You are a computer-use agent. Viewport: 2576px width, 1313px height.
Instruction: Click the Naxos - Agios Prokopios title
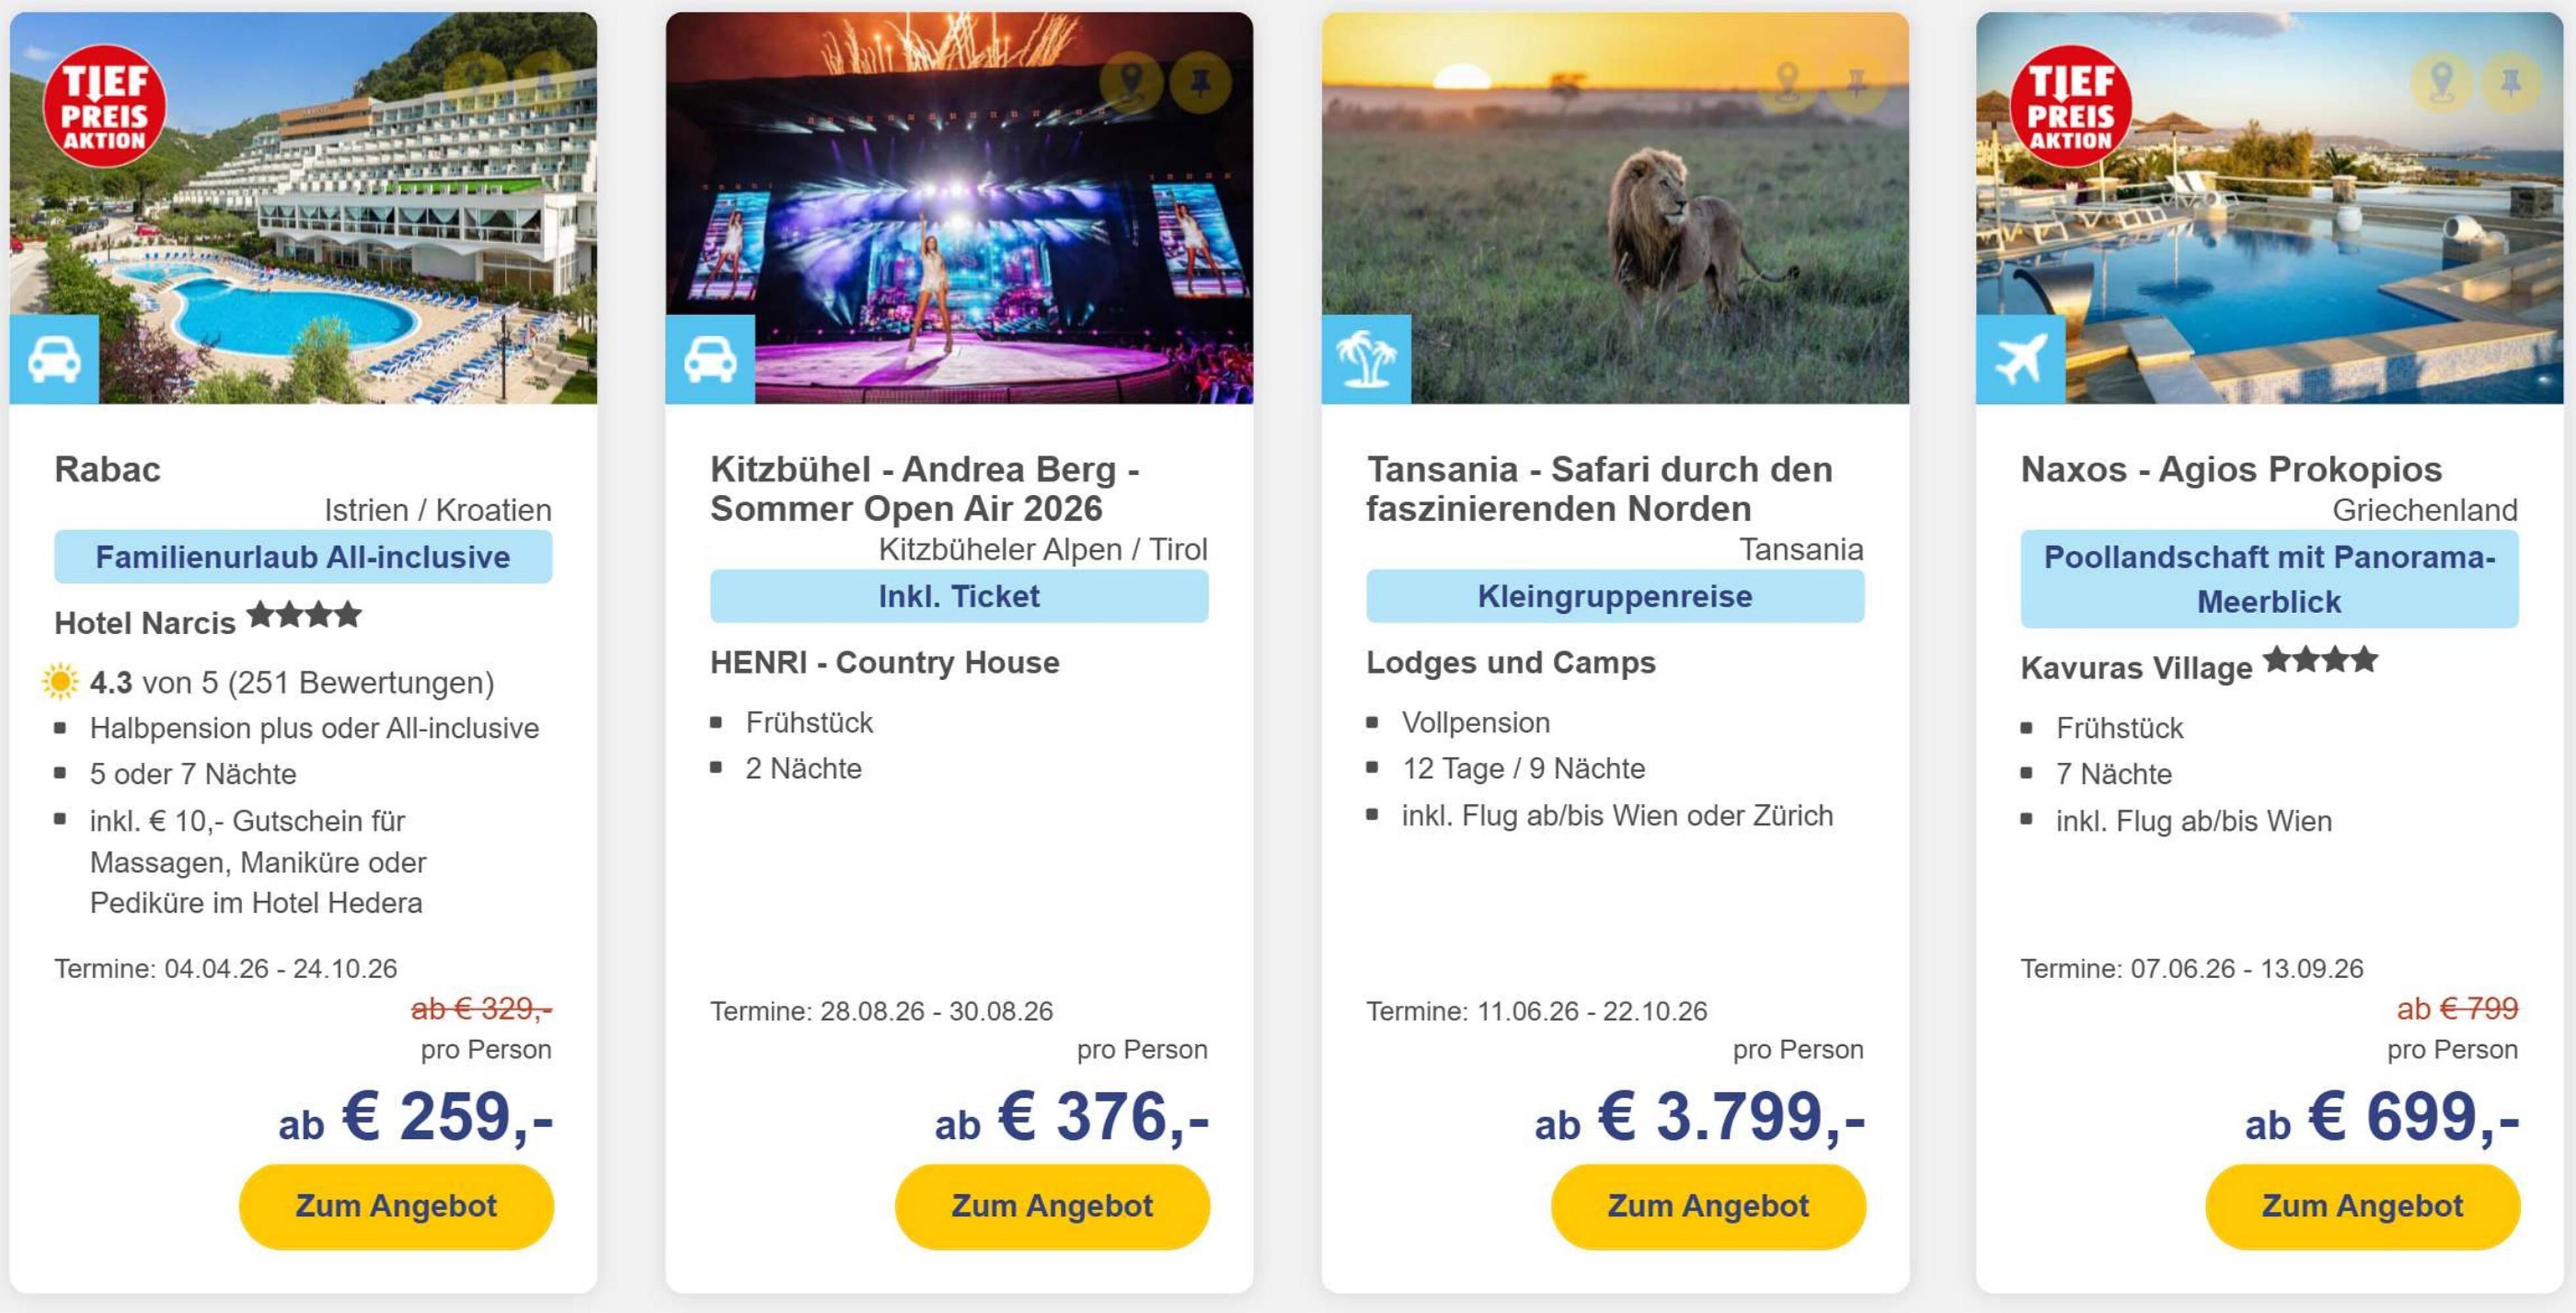coord(2231,469)
